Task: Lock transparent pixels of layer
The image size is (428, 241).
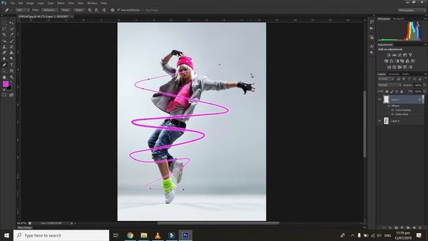Action: click(x=387, y=92)
